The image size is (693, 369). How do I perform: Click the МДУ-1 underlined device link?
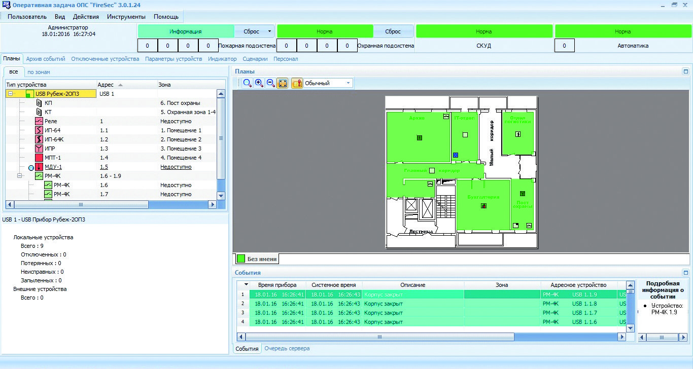click(x=53, y=167)
